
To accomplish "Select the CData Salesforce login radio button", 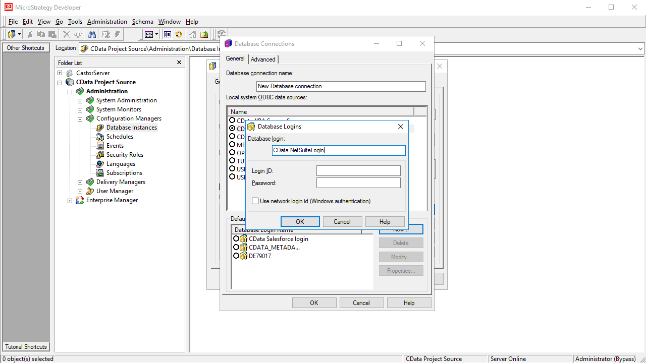I will click(x=236, y=238).
